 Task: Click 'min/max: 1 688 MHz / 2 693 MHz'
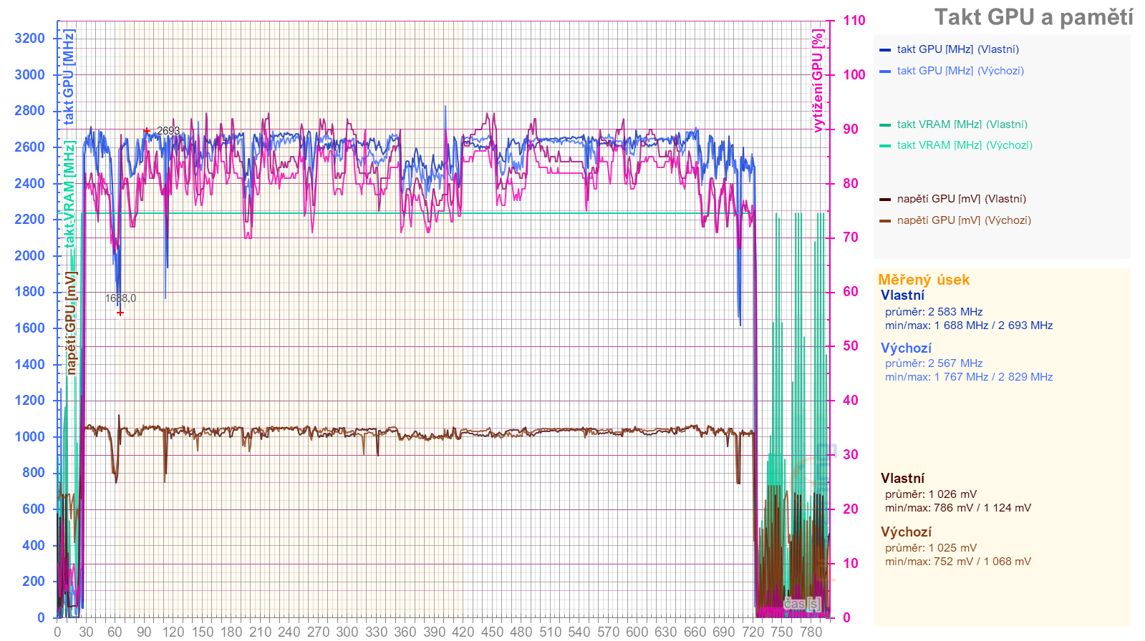click(969, 326)
